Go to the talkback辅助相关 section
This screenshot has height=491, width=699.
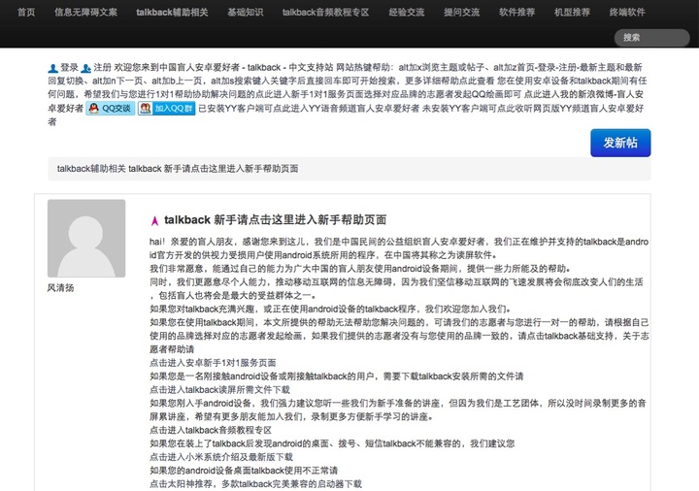(x=172, y=12)
